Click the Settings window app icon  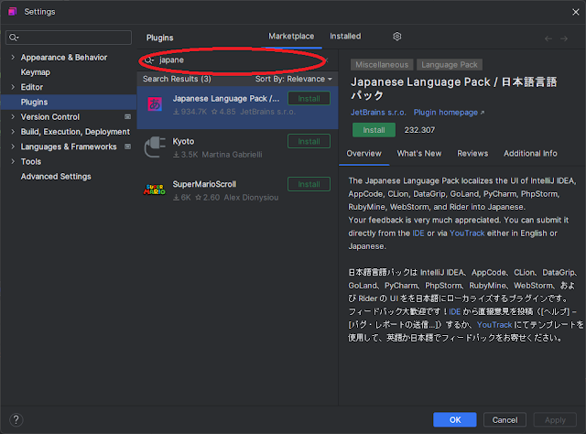(12, 12)
